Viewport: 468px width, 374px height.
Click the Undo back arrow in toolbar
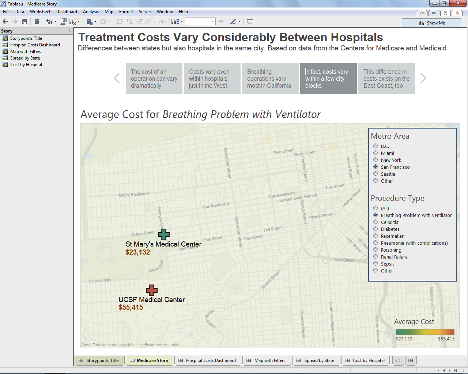pyautogui.click(x=5, y=22)
